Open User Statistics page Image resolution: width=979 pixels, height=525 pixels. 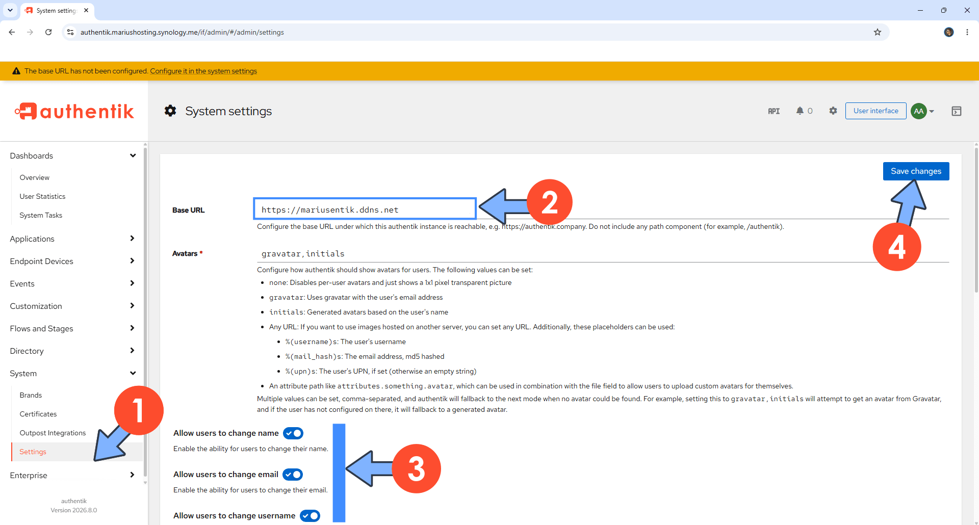(x=42, y=197)
